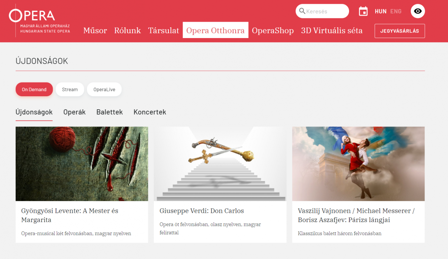Select the Opera Otthonra menu item

coord(215,31)
